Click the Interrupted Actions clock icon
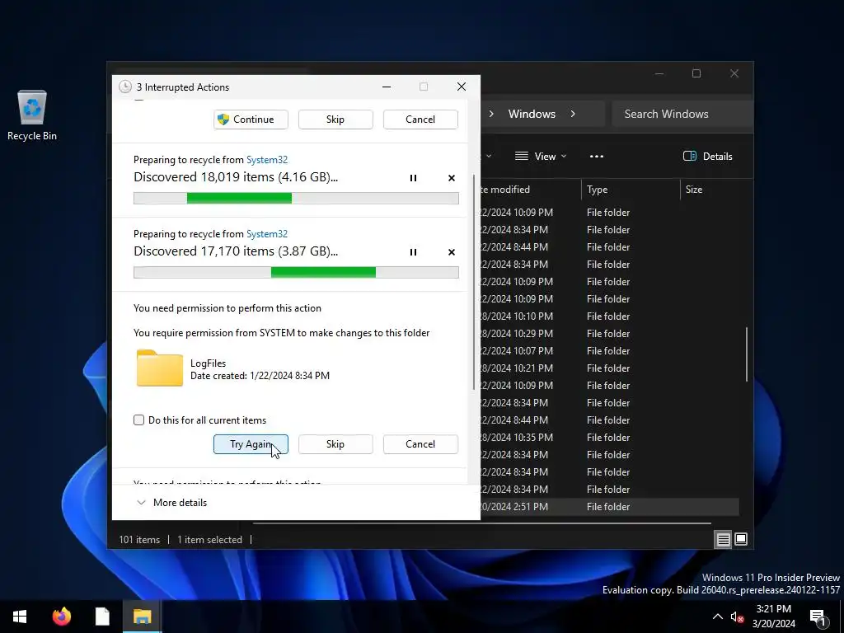 click(x=125, y=87)
